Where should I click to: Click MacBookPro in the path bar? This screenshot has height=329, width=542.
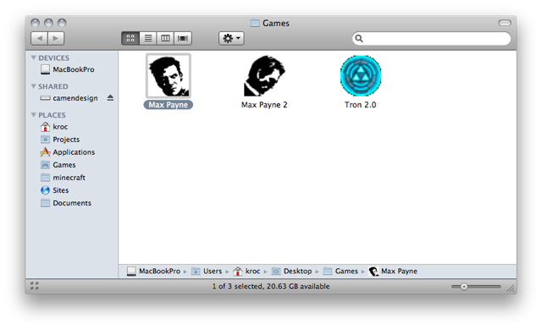[x=159, y=271]
